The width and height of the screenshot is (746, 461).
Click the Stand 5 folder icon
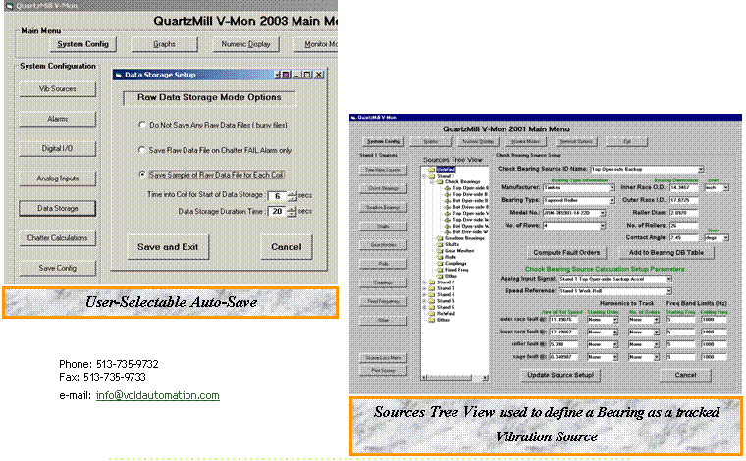click(x=432, y=301)
